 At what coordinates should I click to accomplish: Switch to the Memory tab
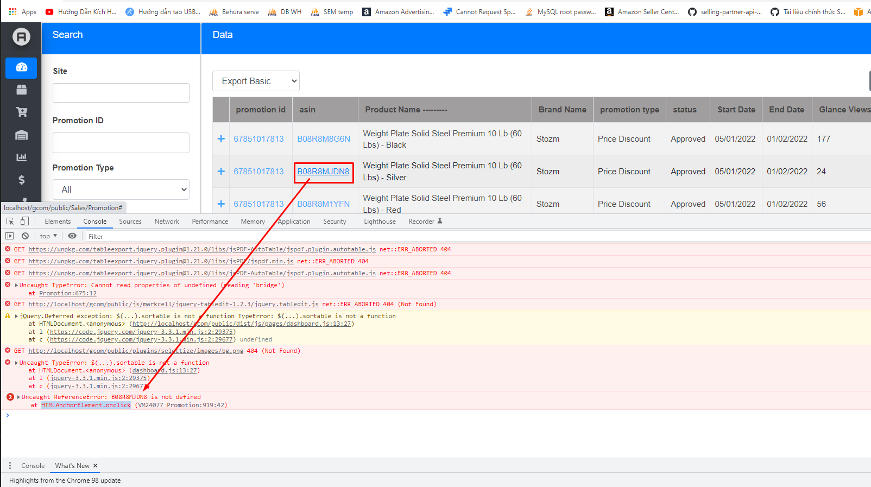(253, 222)
